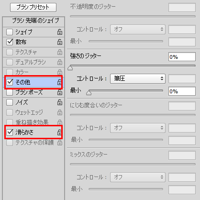
Task: Open the 筆圧 control dropdown
Action: tap(138, 78)
